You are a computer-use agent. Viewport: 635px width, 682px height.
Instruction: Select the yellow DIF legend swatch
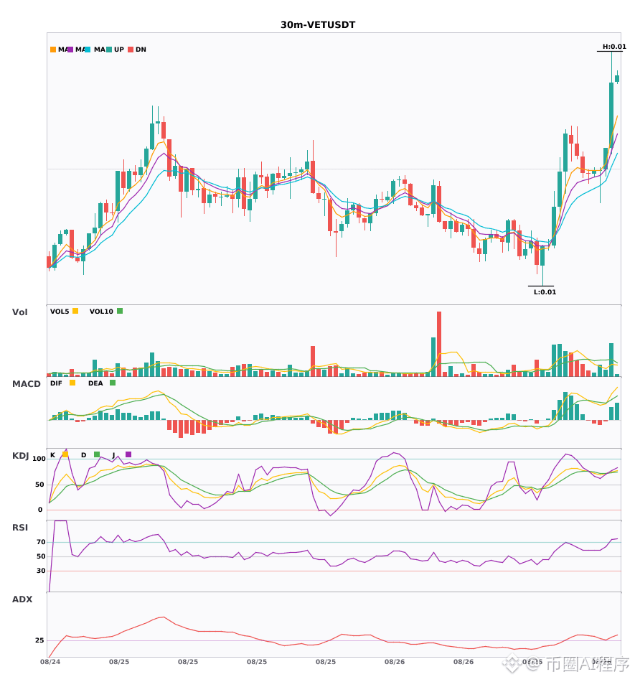tap(72, 383)
